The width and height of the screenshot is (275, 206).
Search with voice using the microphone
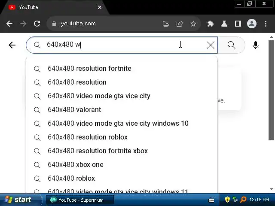tap(256, 45)
